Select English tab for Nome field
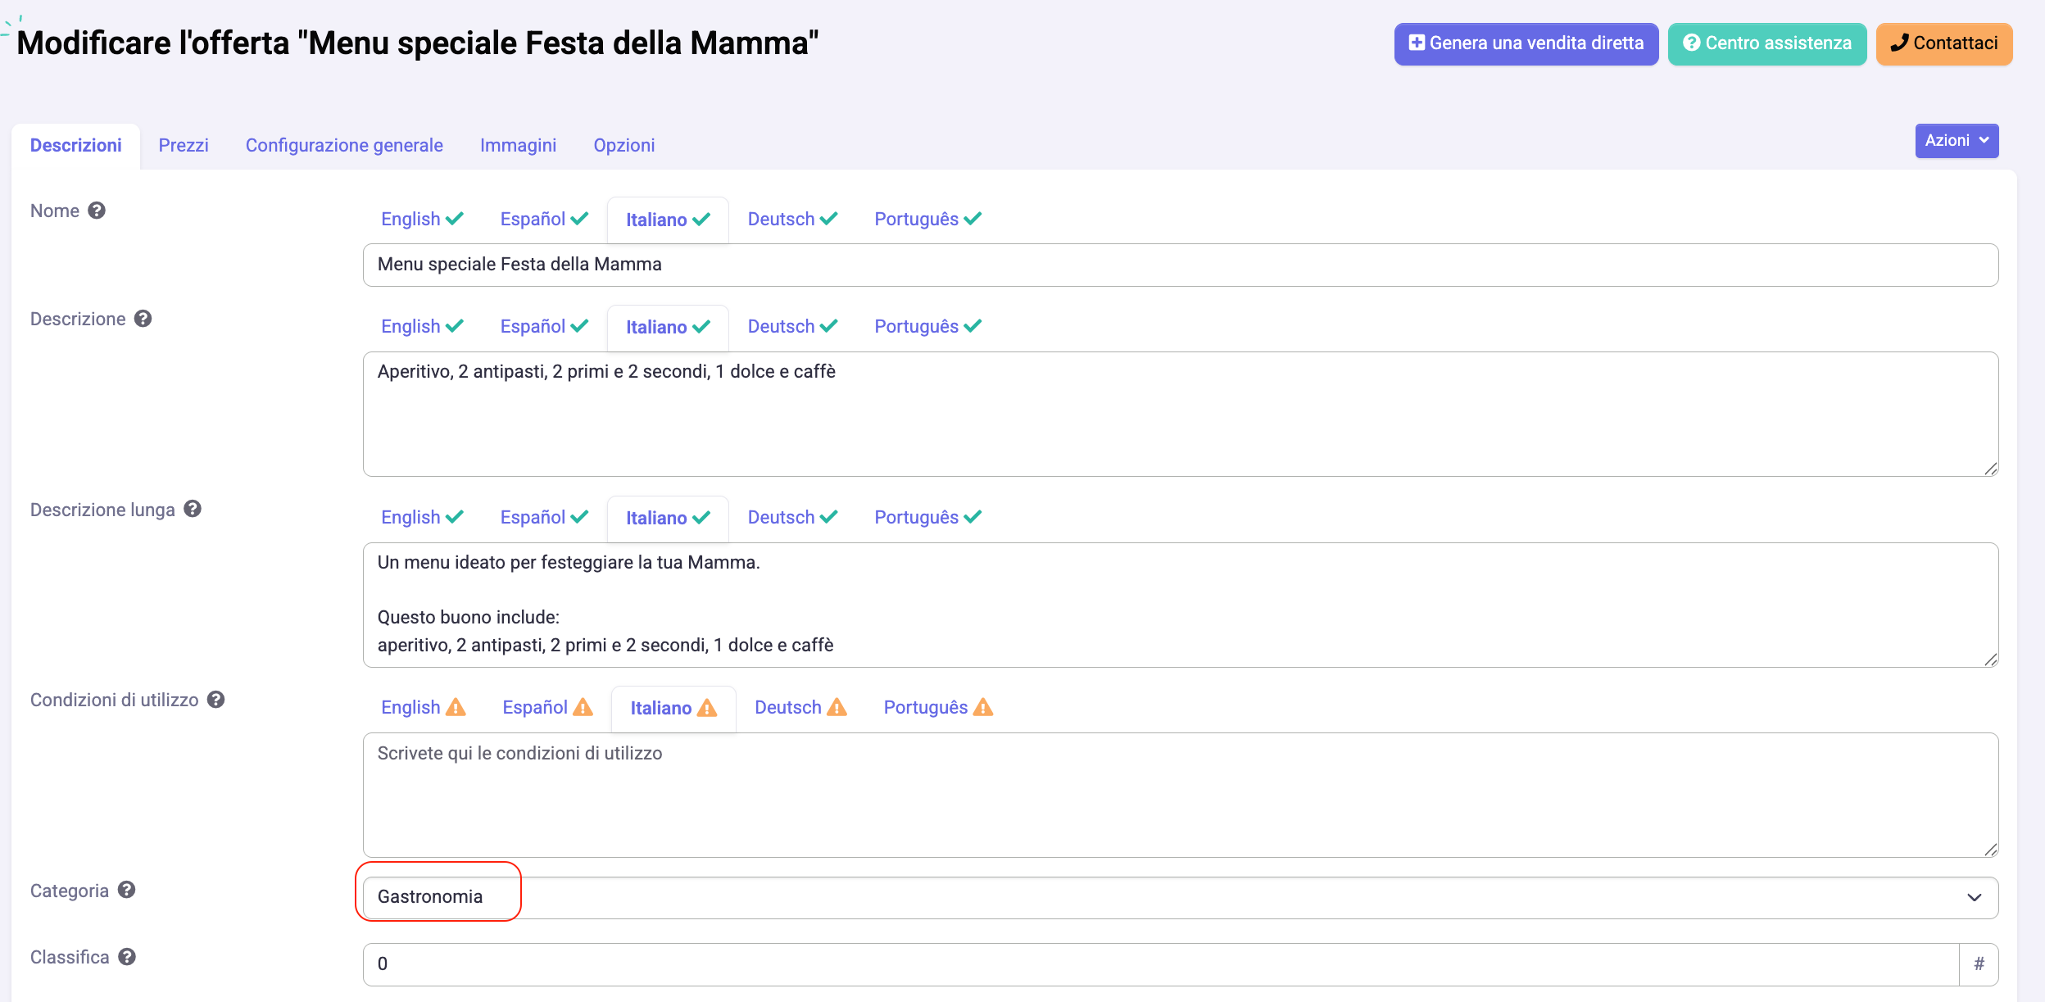This screenshot has width=2045, height=1002. [x=422, y=220]
